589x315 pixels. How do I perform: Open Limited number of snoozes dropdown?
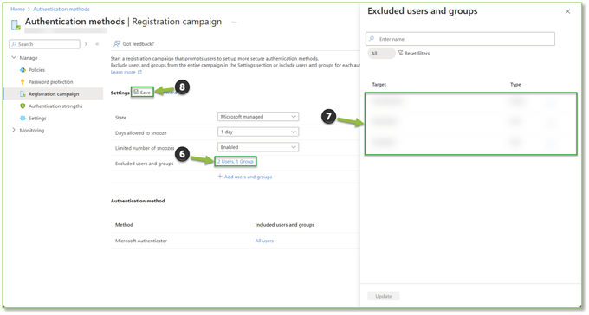click(258, 147)
